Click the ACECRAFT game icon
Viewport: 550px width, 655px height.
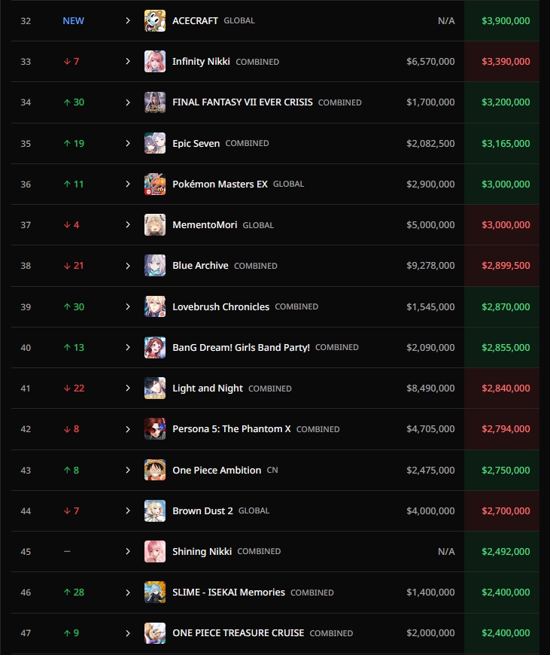[155, 21]
